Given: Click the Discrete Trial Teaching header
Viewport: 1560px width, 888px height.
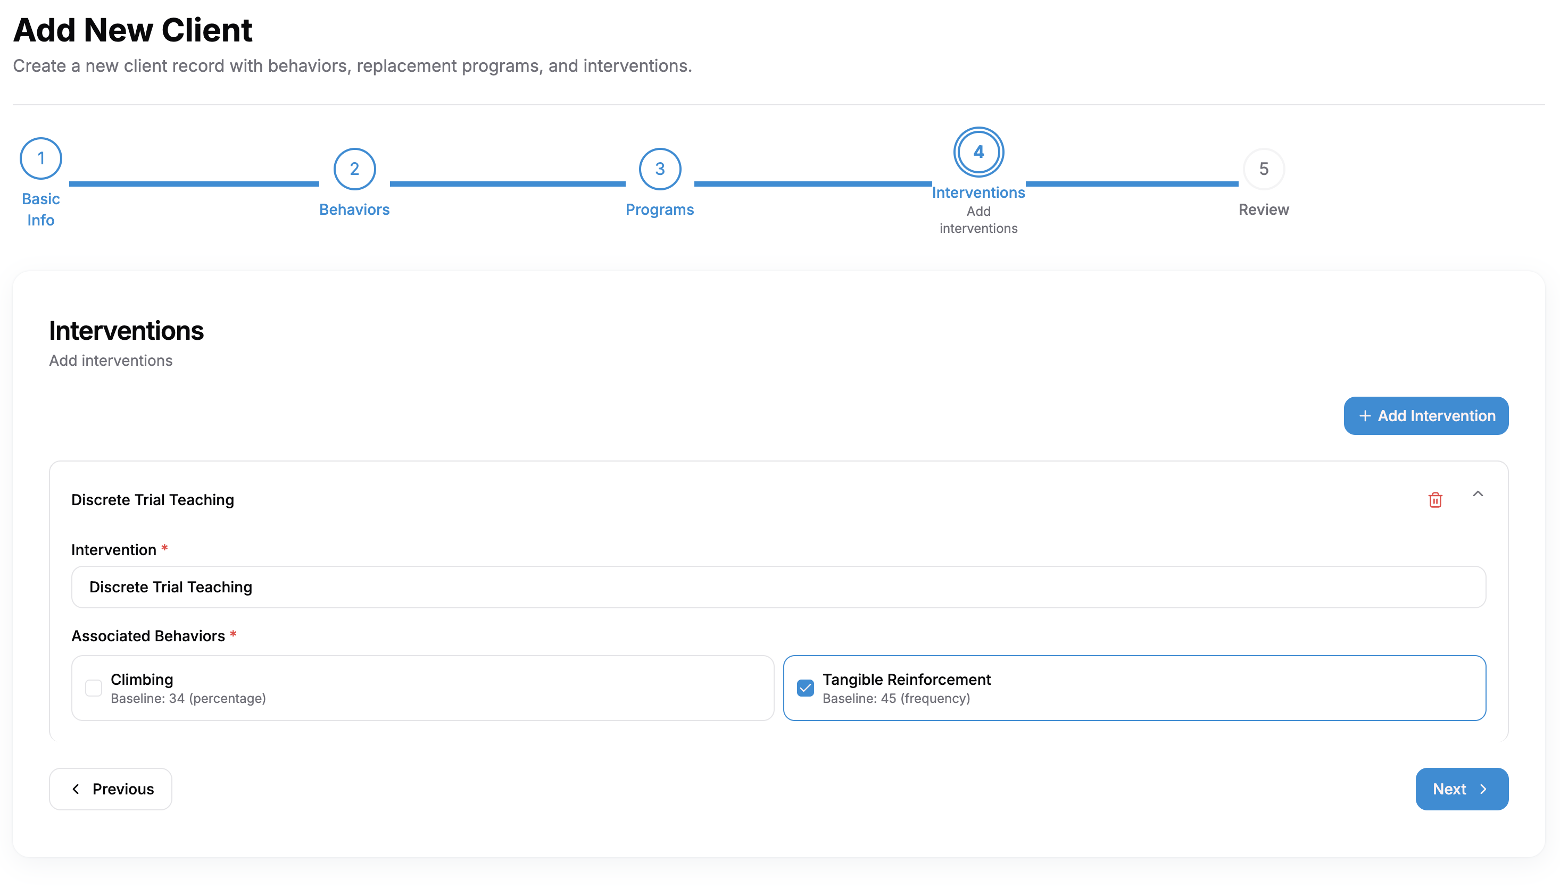Looking at the screenshot, I should (x=153, y=499).
